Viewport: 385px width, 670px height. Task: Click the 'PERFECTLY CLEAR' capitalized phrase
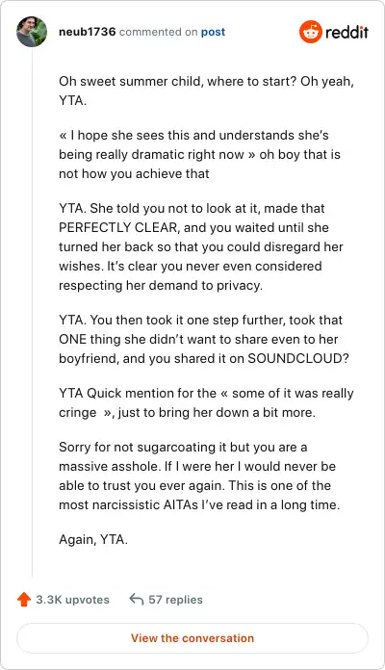(118, 227)
